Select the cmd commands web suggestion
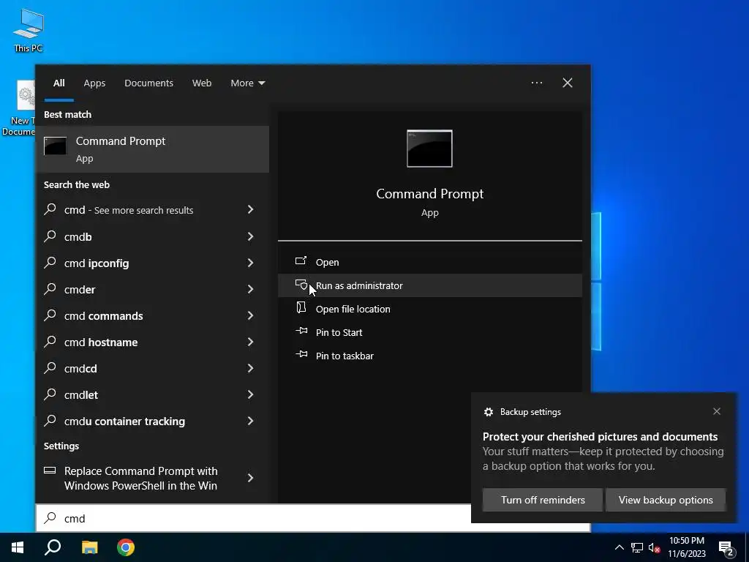The height and width of the screenshot is (562, 749). pos(152,315)
